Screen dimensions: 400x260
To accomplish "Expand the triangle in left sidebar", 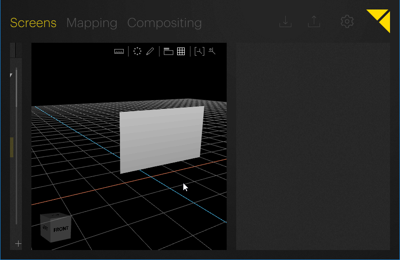I will (x=11, y=75).
